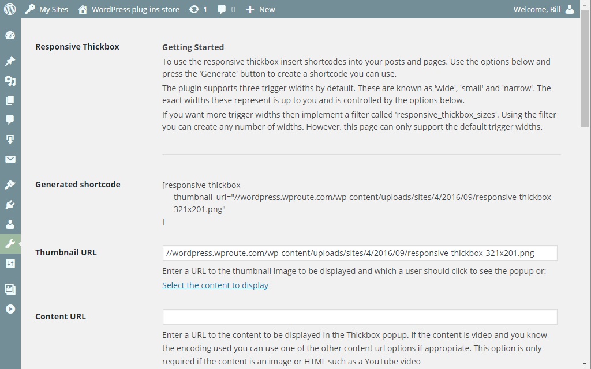Viewport: 591px width, 369px height.
Task: Open the Media library sidebar icon
Action: click(x=10, y=81)
